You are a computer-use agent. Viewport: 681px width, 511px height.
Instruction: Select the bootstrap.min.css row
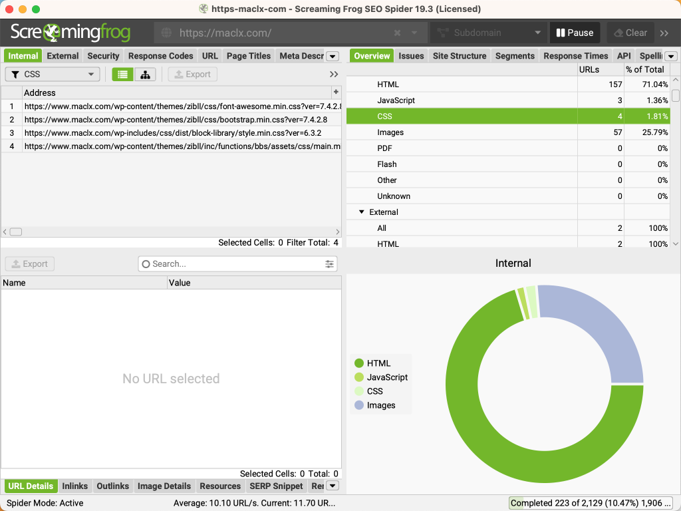tap(180, 120)
